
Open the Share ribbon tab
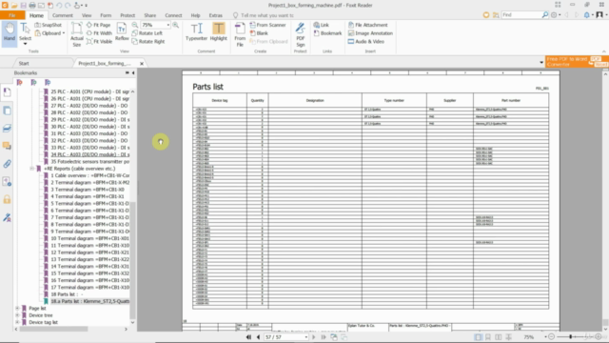(150, 15)
